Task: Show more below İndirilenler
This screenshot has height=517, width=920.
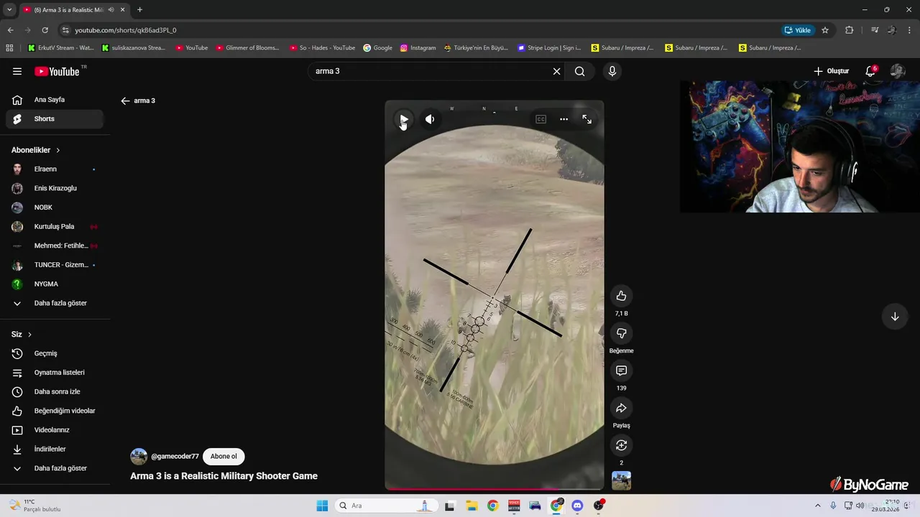Action: coord(55,468)
